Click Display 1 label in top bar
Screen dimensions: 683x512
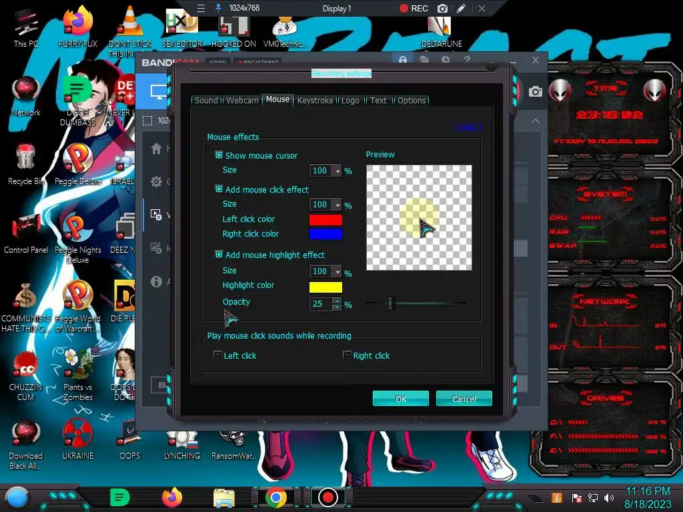click(x=337, y=8)
